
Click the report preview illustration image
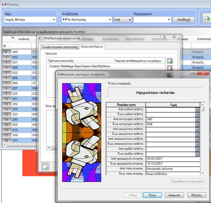(81, 132)
